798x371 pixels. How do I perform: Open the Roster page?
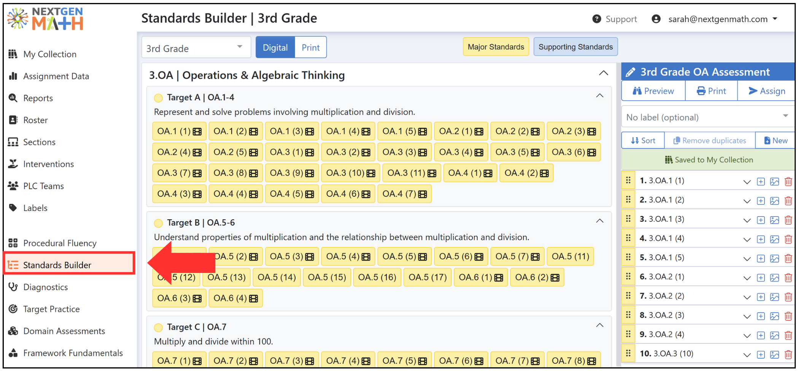point(35,120)
